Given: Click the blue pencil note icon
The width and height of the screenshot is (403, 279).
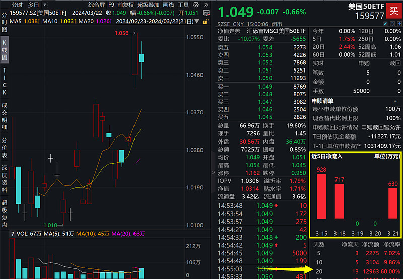Looking at the screenshot, I should pyautogui.click(x=385, y=24).
